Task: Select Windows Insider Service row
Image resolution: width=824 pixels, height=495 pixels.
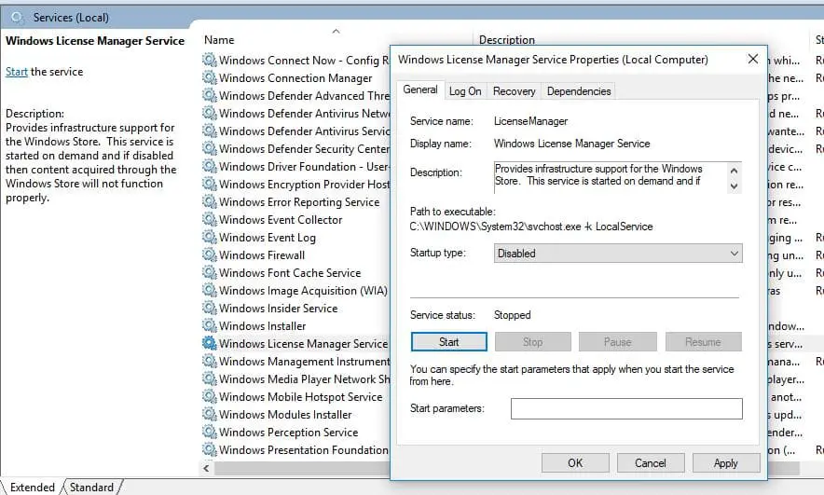Action: coord(278,309)
